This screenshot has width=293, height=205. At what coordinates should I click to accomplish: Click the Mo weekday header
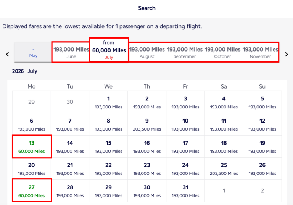point(32,86)
